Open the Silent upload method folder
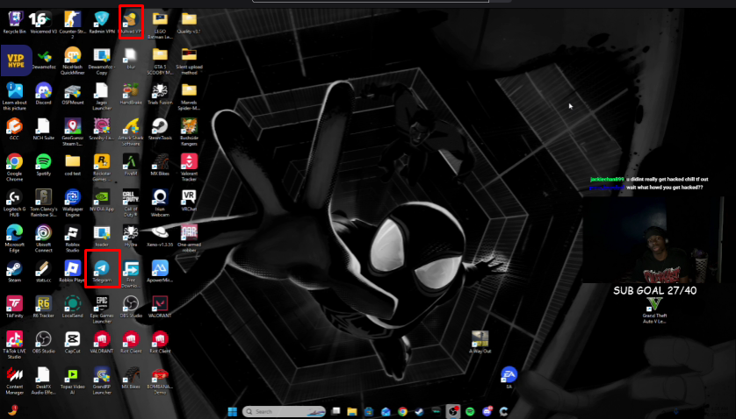The height and width of the screenshot is (419, 736). [189, 60]
